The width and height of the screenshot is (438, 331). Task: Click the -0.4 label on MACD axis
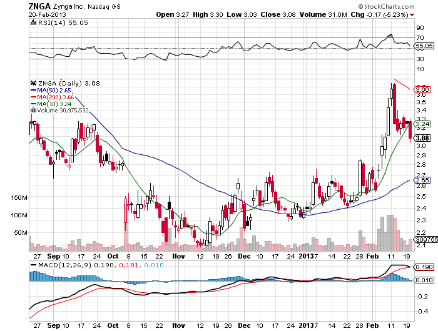pyautogui.click(x=422, y=311)
